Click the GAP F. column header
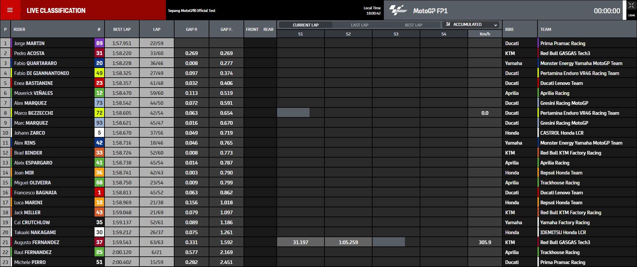Image resolution: width=637 pixels, height=267 pixels. pos(226,29)
